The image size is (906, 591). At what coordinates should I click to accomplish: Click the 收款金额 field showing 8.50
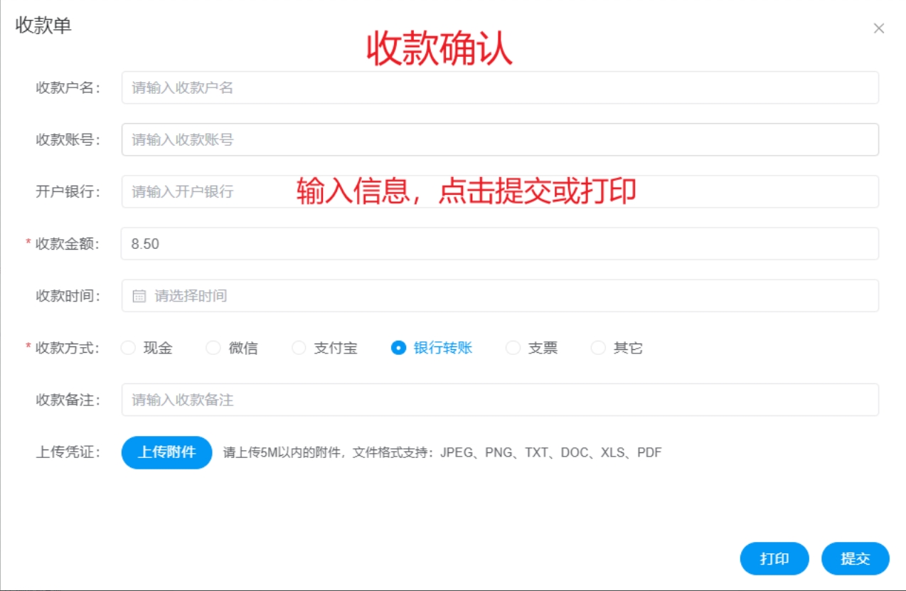point(498,244)
